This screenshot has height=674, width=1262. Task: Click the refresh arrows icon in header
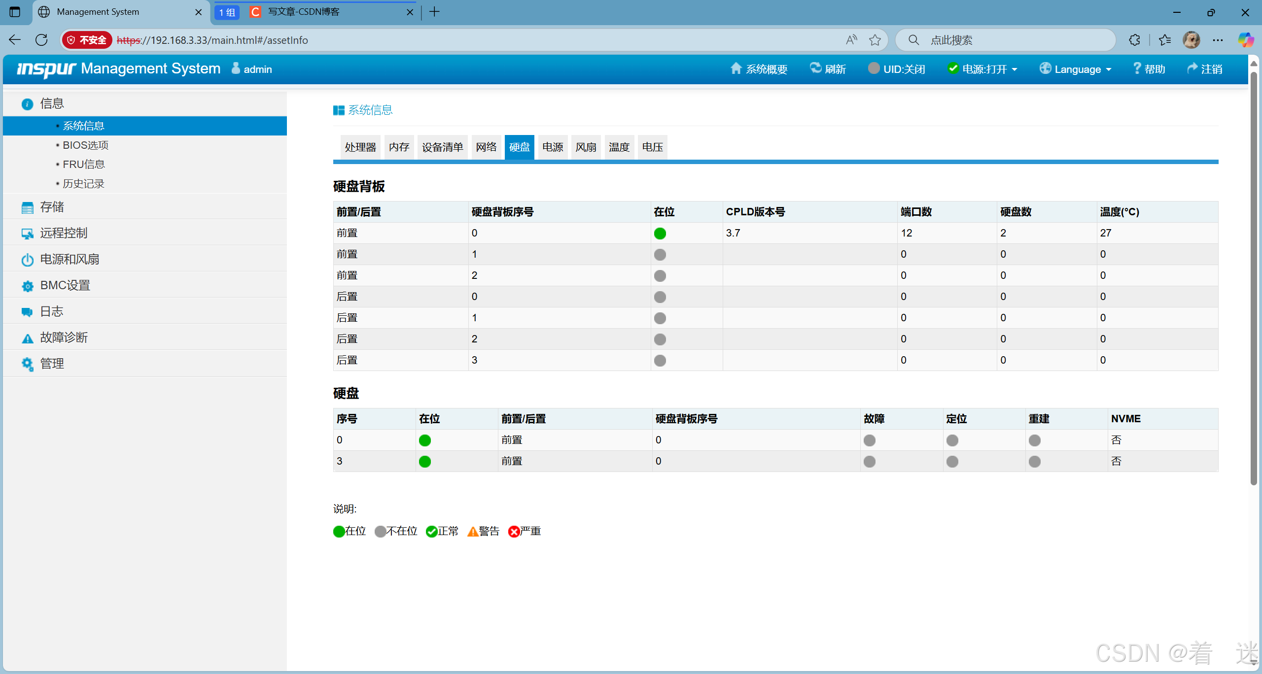point(815,68)
